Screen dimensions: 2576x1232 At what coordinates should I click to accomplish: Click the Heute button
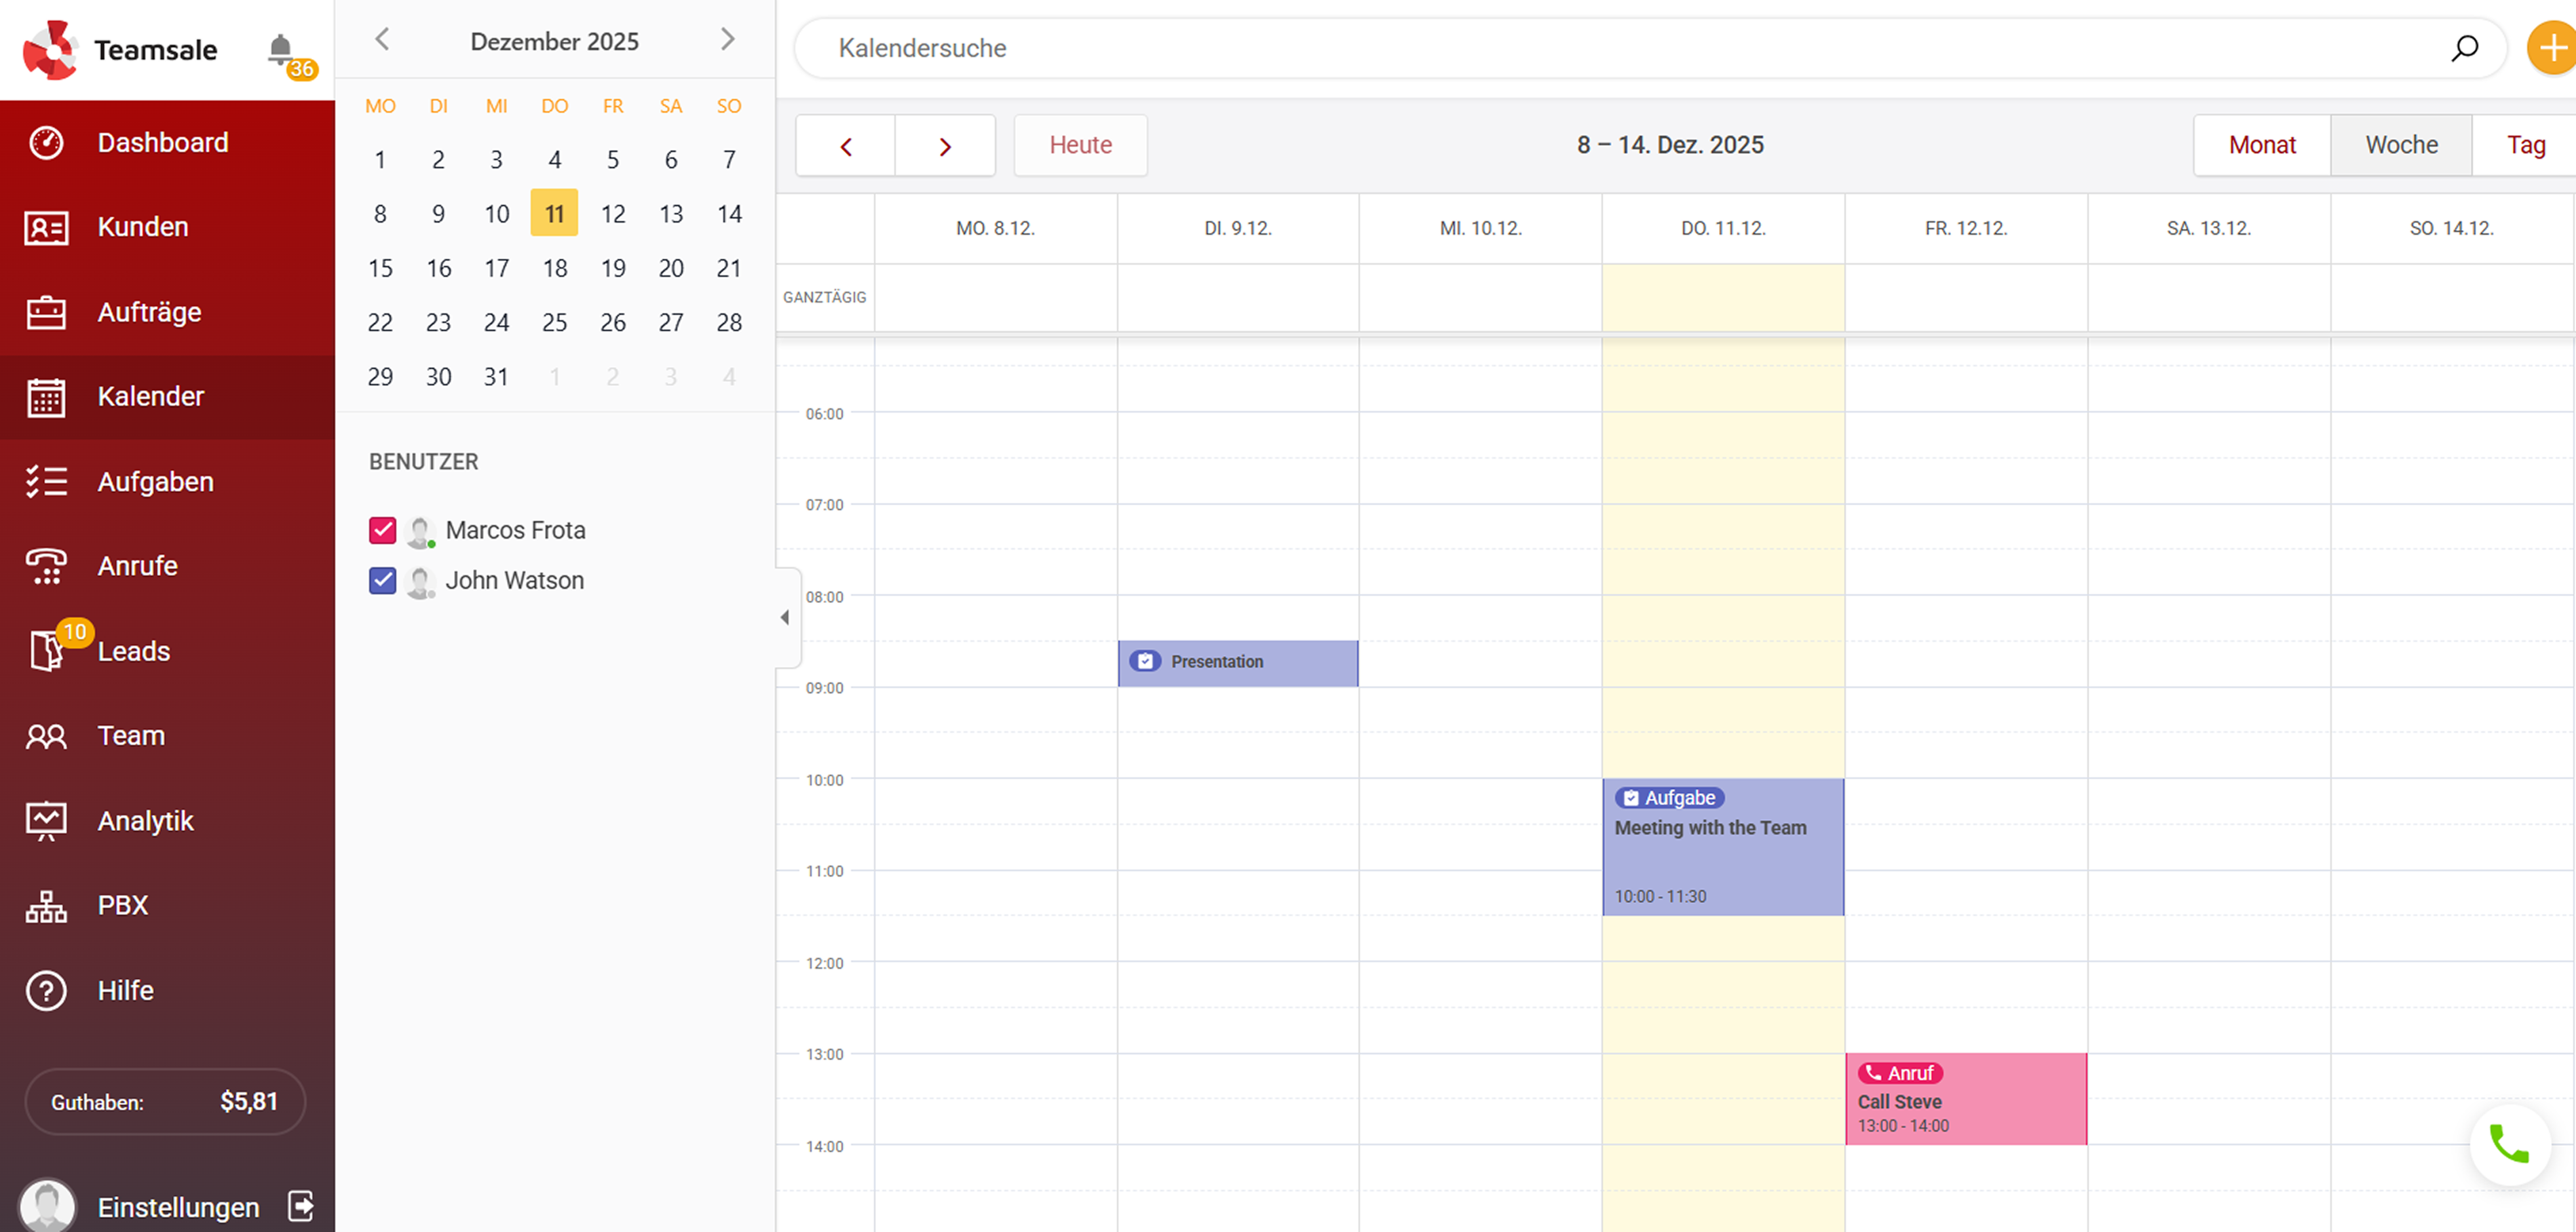tap(1080, 145)
